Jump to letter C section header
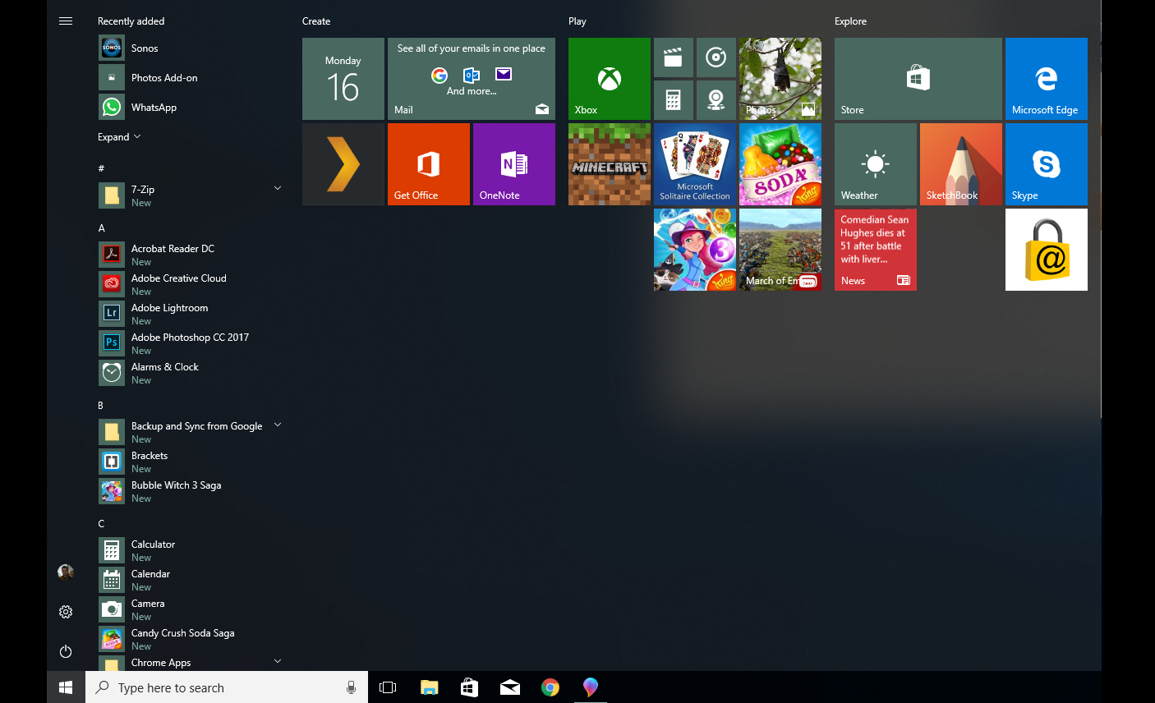The image size is (1155, 703). (101, 524)
